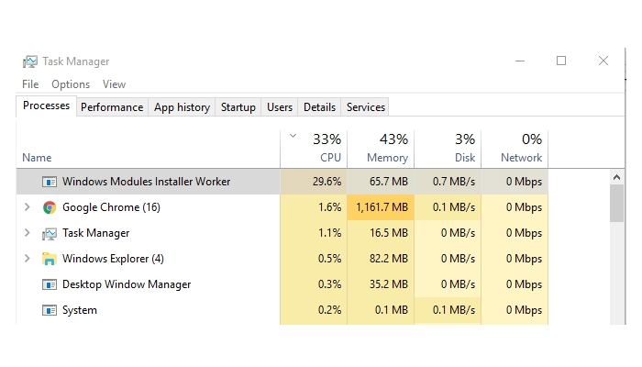The image size is (642, 367).
Task: Click the scrollbar up arrow in process list
Action: (x=616, y=177)
